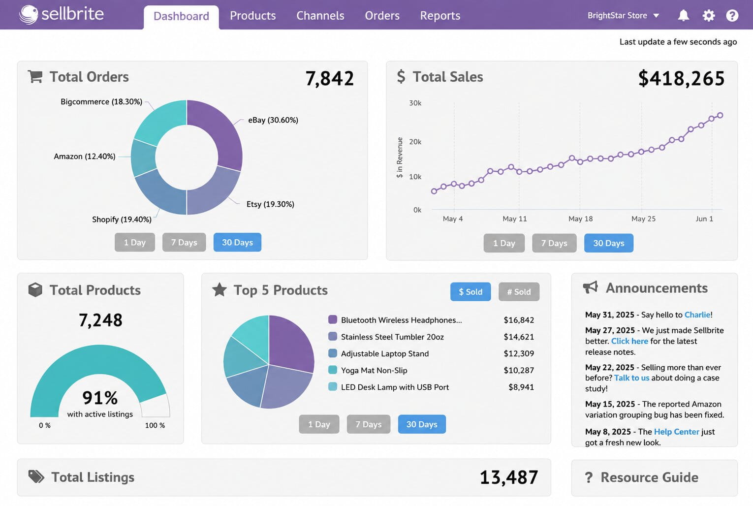Screen dimensions: 753x506
Task: Click the Total Listings value 13,487
Action: click(x=509, y=477)
